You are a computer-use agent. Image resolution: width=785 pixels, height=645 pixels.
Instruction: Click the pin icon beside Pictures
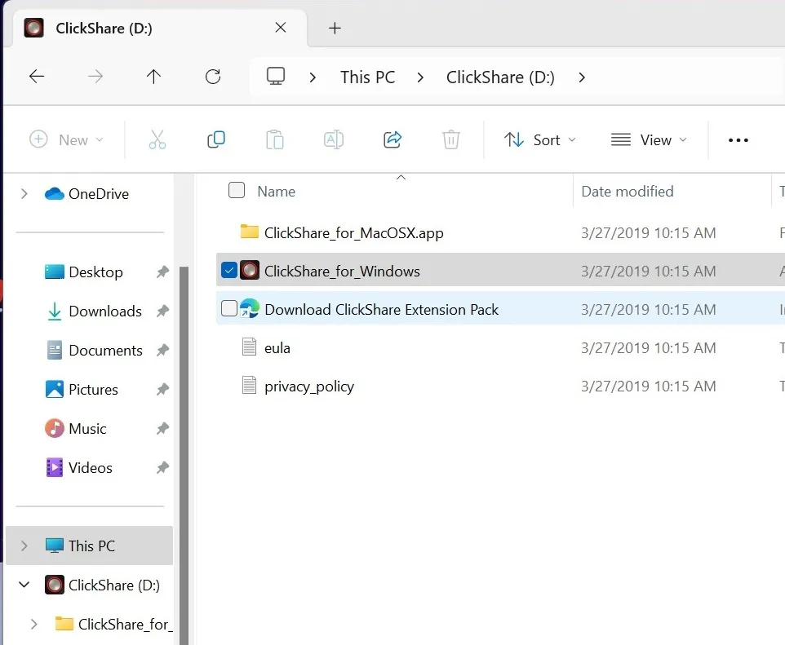[162, 389]
